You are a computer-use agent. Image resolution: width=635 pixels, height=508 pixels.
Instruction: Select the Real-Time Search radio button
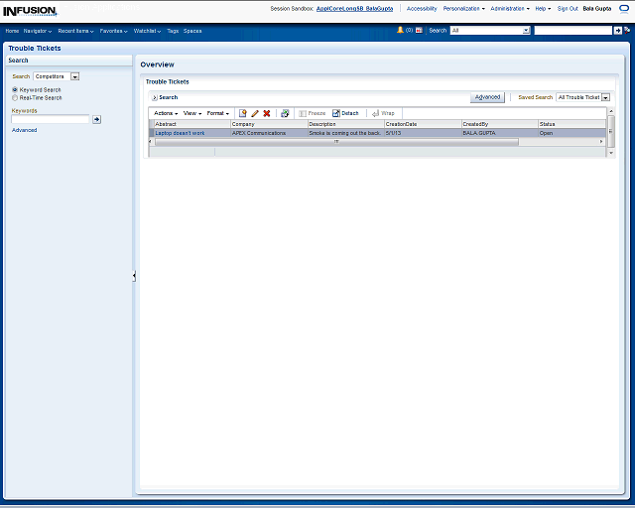point(15,97)
